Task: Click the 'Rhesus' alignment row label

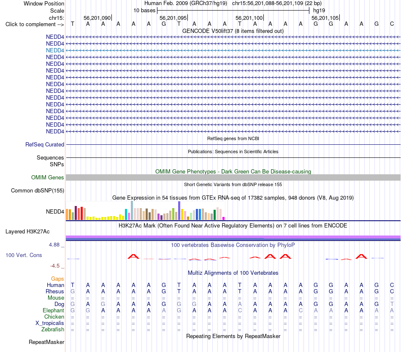Action: (x=55, y=291)
